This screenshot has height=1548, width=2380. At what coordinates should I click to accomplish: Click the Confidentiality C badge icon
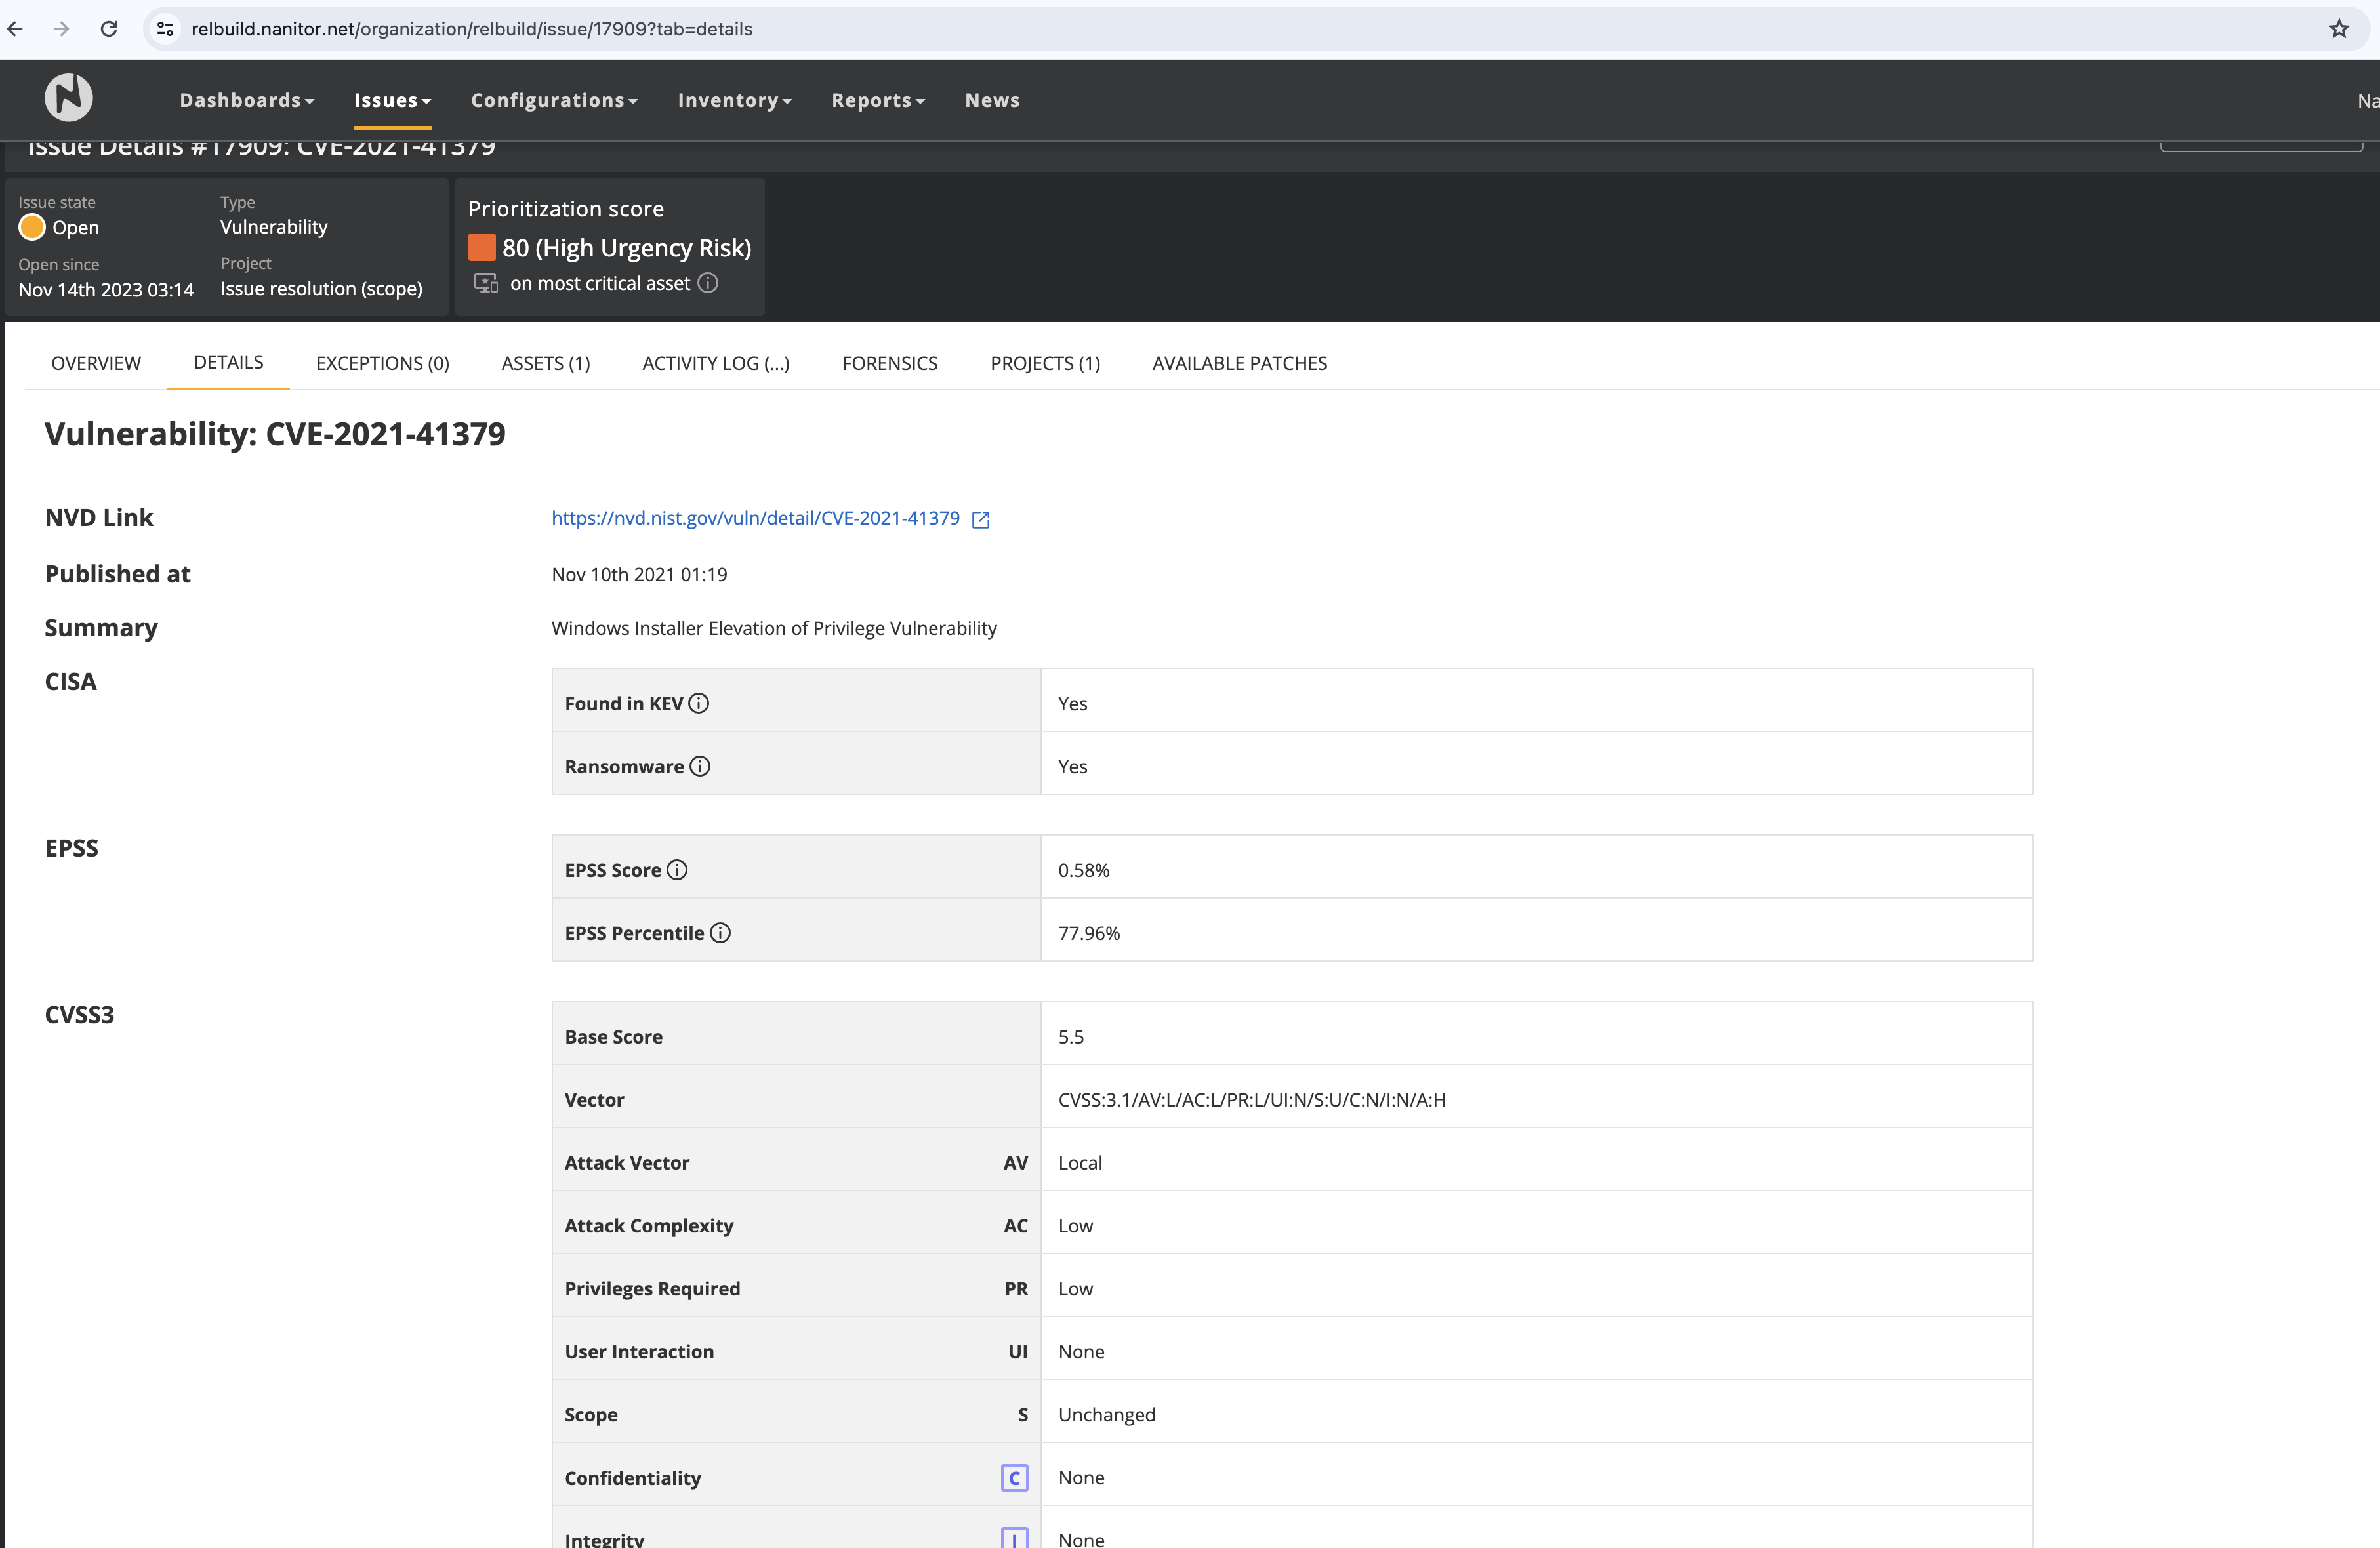(1014, 1478)
